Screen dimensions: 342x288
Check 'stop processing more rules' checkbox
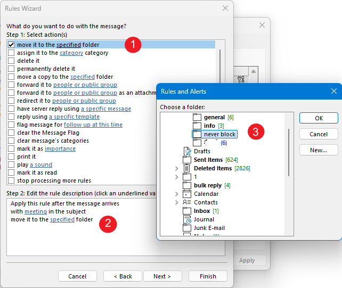(11, 180)
